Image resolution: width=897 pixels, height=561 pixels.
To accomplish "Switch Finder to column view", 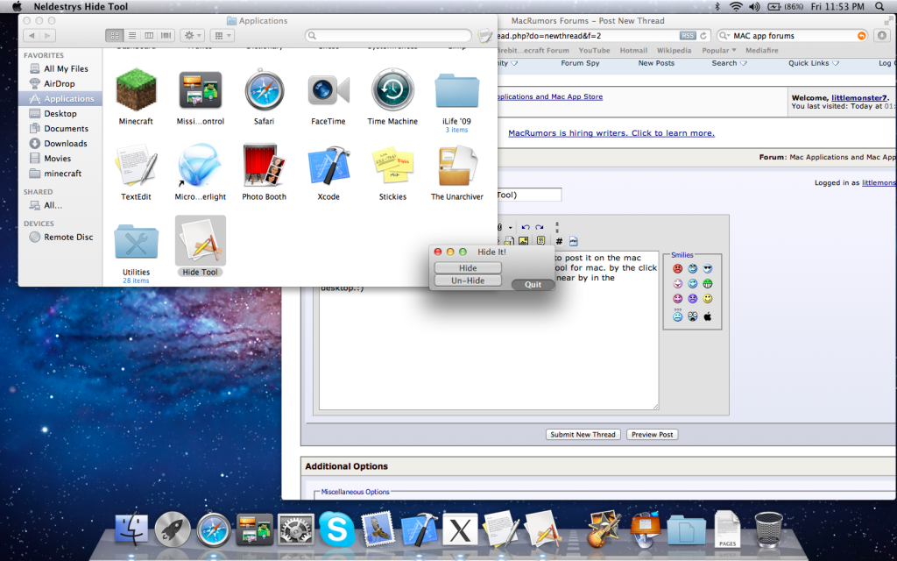I will point(149,35).
